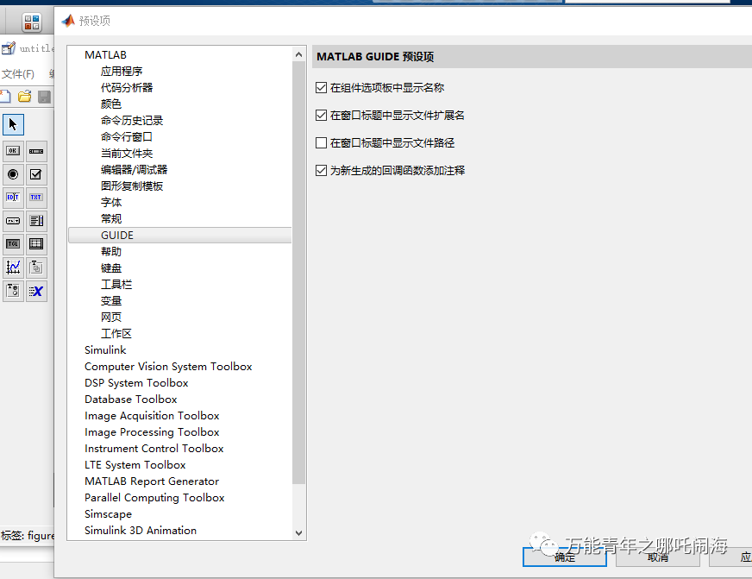Select MATLAB Report Generator entry
Screen dimensions: 752x579
coord(152,481)
